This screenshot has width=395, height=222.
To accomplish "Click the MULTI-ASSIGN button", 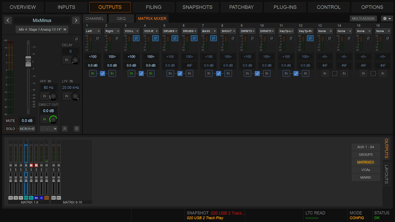I will pos(364,18).
